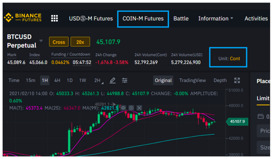Expand the chart to fullscreen
Image resolution: width=273 pixels, height=159 pixels.
point(237,80)
